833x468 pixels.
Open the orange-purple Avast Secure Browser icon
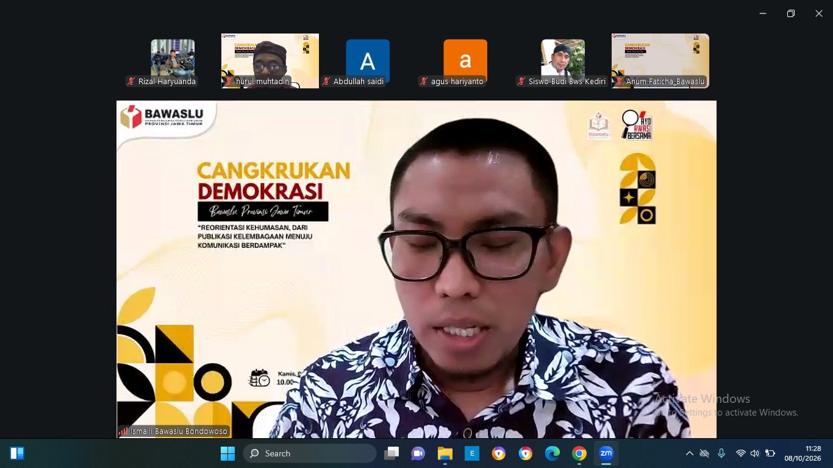coord(499,453)
